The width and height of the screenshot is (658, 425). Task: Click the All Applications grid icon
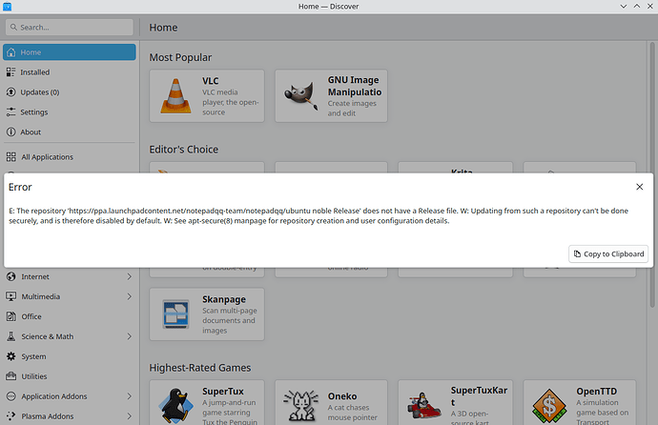tap(11, 157)
